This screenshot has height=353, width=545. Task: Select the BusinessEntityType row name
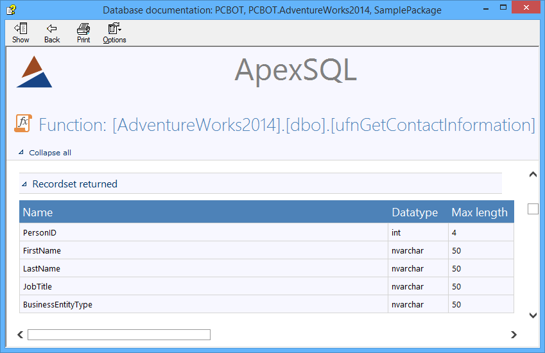(x=57, y=305)
